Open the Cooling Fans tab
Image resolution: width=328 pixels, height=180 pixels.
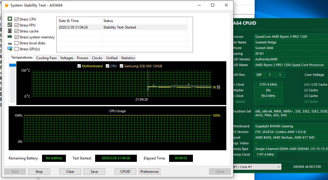click(x=47, y=58)
